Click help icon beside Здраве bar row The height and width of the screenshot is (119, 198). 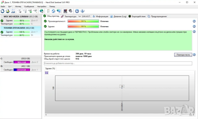[194, 26]
